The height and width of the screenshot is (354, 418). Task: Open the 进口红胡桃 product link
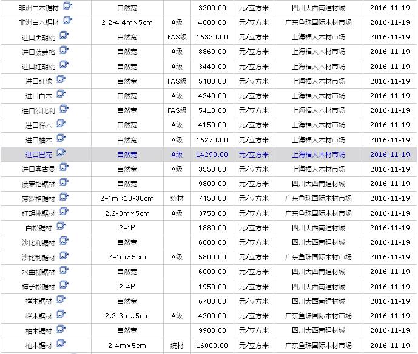38,66
